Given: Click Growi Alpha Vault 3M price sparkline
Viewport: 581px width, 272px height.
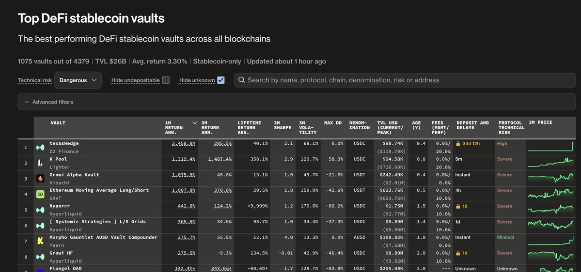Looking at the screenshot, I should tap(550, 178).
